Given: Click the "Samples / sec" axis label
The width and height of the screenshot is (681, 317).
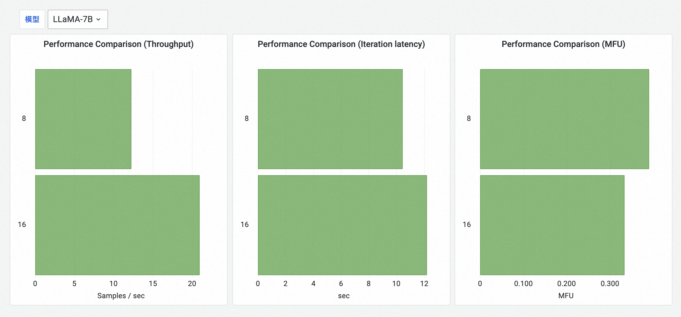Looking at the screenshot, I should click(121, 296).
